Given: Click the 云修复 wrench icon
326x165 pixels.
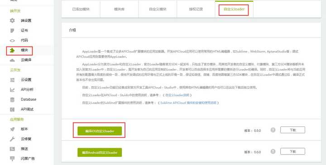Looking at the screenshot, I should [12, 139].
